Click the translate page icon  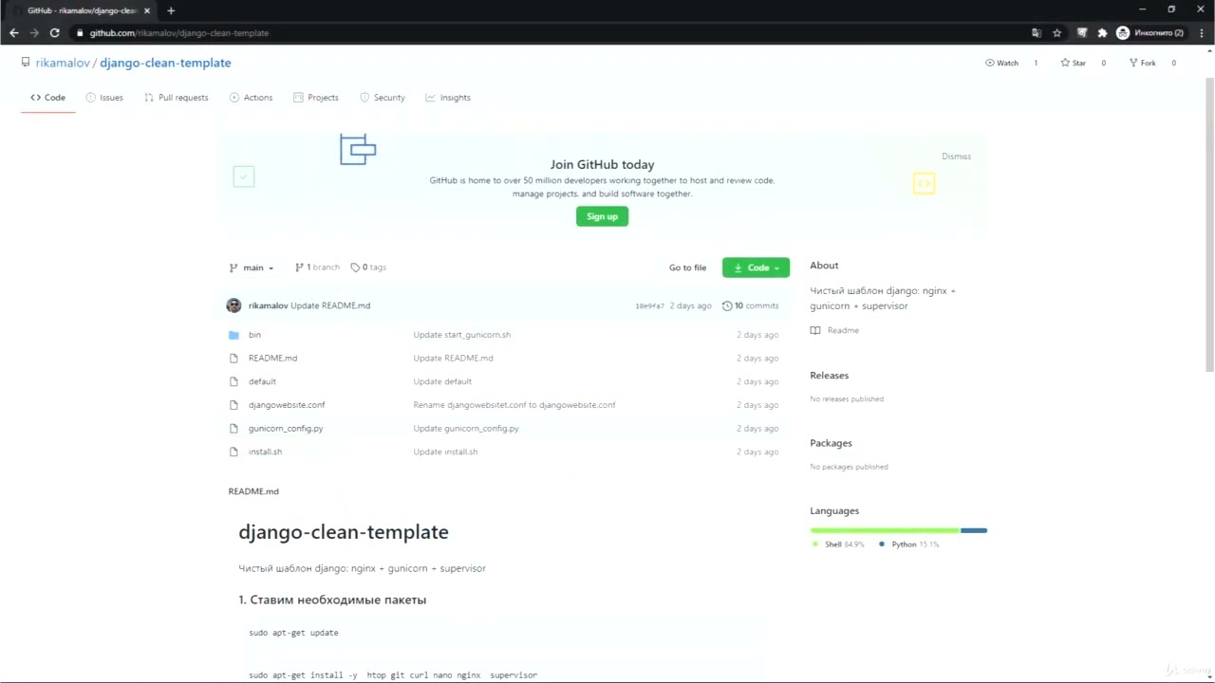1035,32
